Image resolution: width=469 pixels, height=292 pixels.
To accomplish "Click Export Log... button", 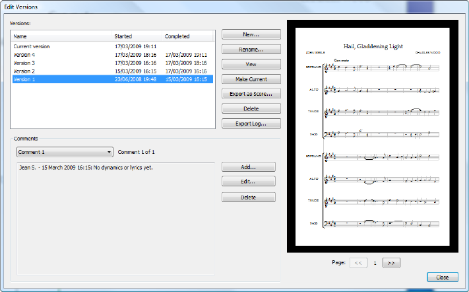I will click(x=251, y=124).
